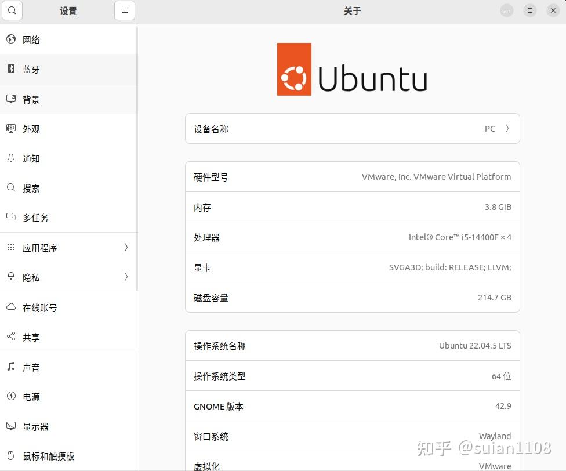This screenshot has width=566, height=471.
Task: Select 鼠标和触摸板 text in sidebar
Action: pyautogui.click(x=49, y=456)
